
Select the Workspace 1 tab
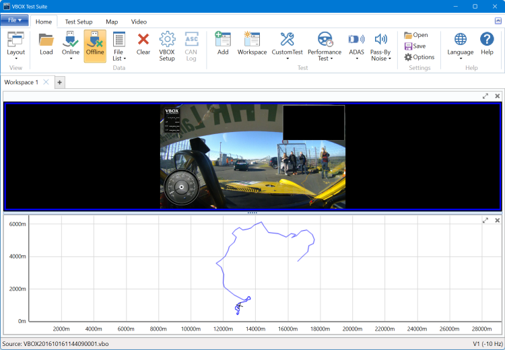click(x=22, y=82)
